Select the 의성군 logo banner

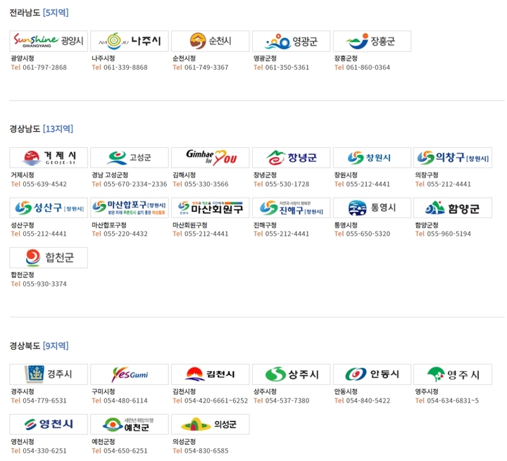tap(210, 424)
